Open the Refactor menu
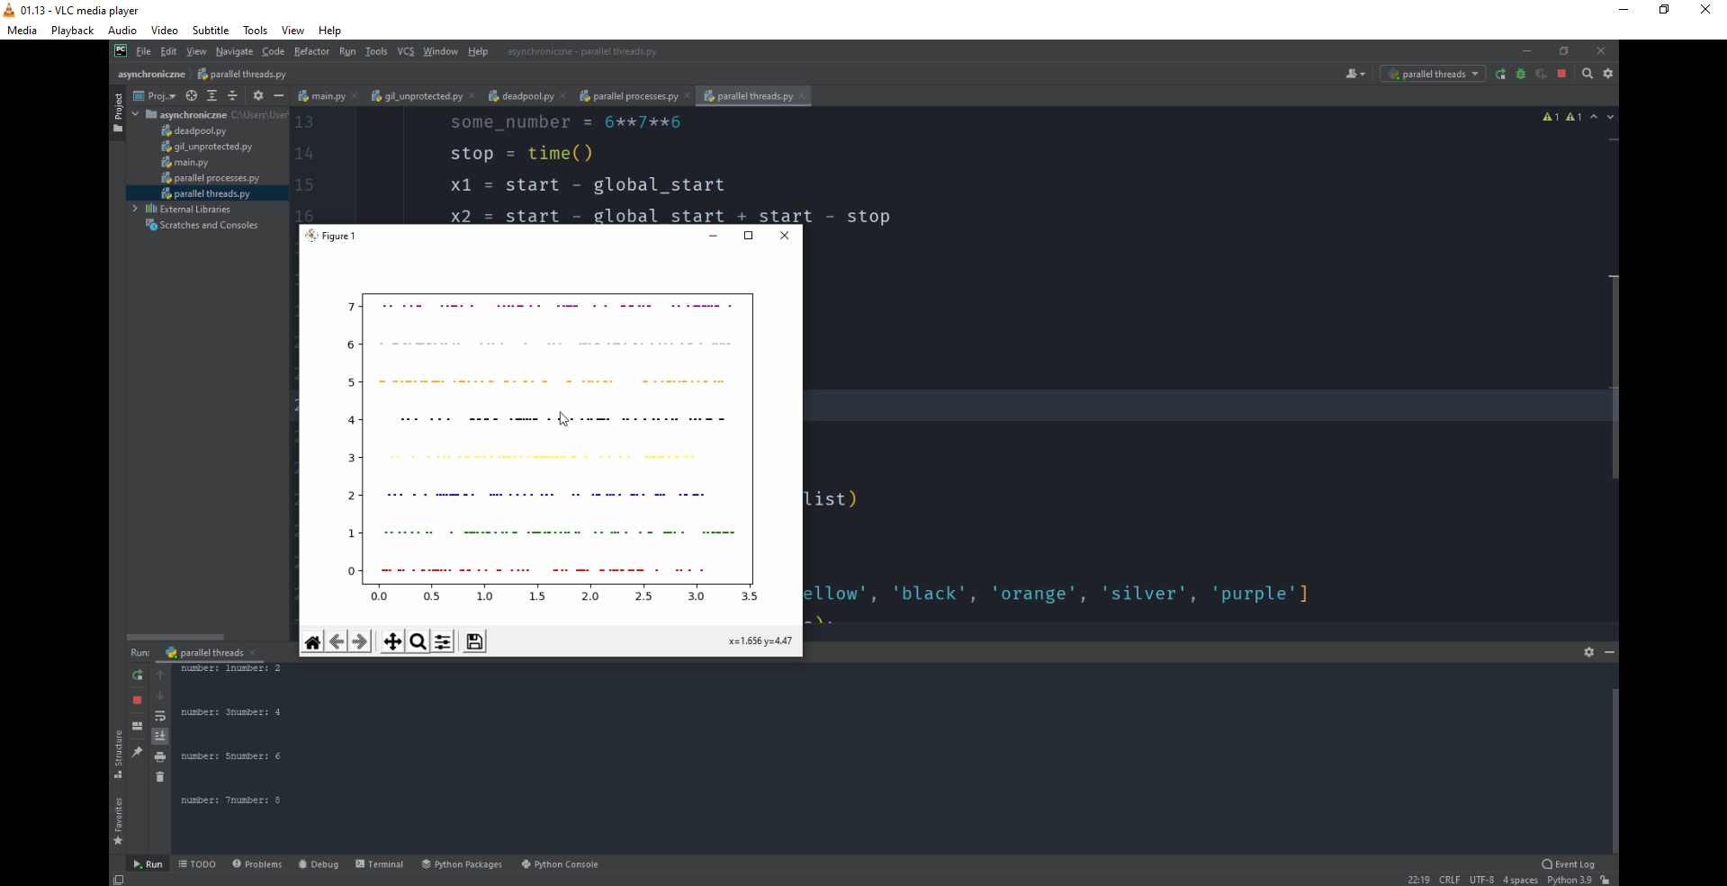Screen dimensions: 1727x886 tap(311, 51)
